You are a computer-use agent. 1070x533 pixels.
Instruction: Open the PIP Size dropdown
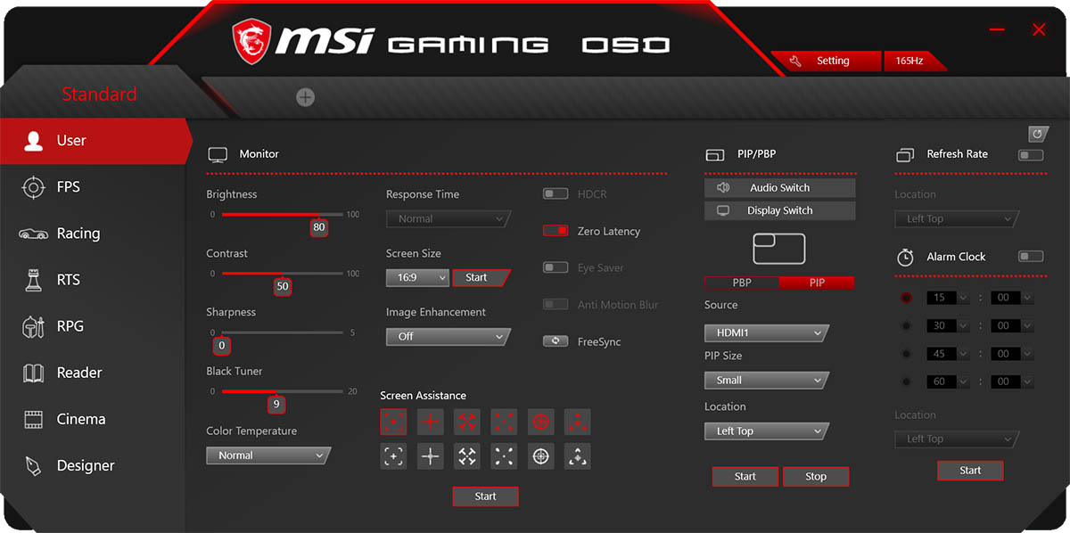[767, 381]
